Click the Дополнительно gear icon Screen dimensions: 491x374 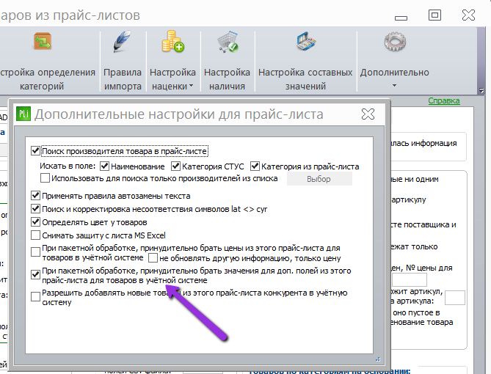pos(395,41)
